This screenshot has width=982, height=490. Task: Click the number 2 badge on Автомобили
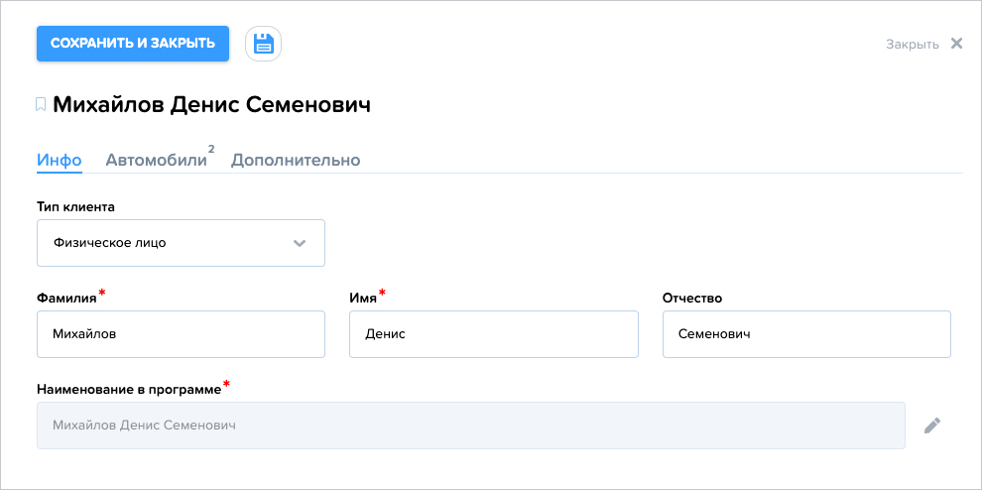[x=211, y=149]
